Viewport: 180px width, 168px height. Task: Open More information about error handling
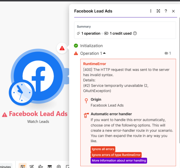point(119,160)
